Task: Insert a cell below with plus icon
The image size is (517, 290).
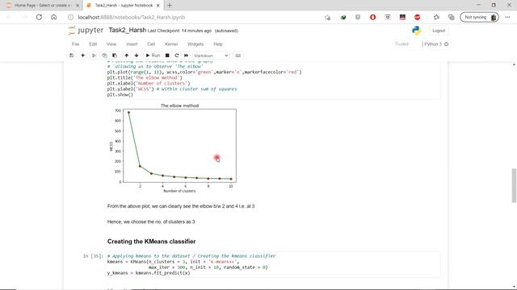Action: pos(82,56)
